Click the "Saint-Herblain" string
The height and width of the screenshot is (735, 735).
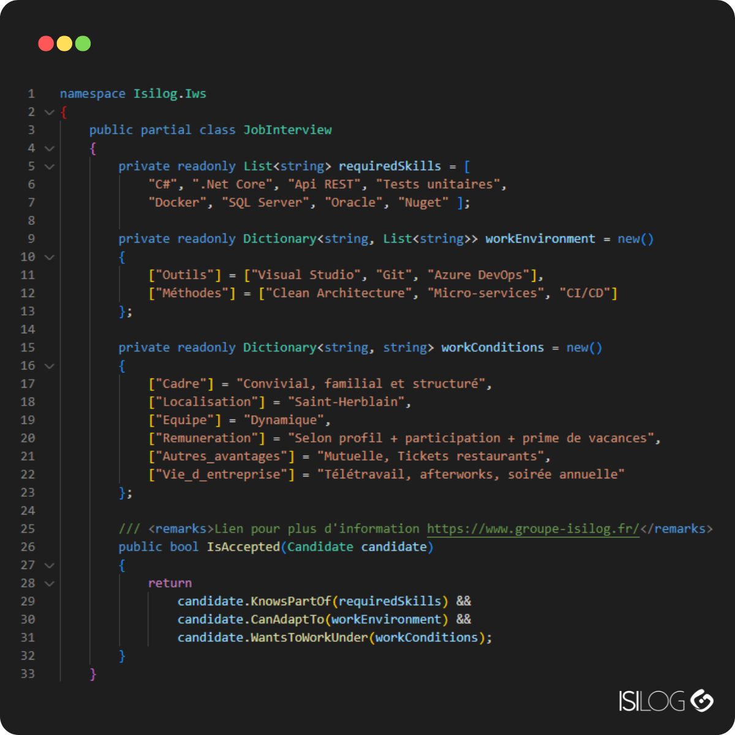point(346,402)
